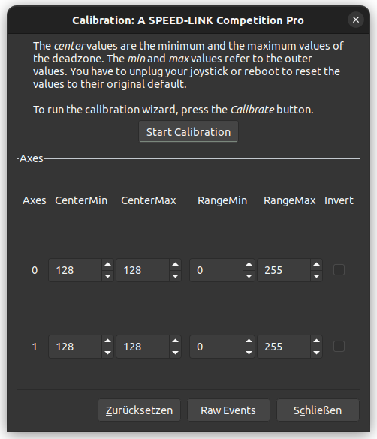Click the axis 1 row label
The image size is (377, 439).
pos(35,347)
